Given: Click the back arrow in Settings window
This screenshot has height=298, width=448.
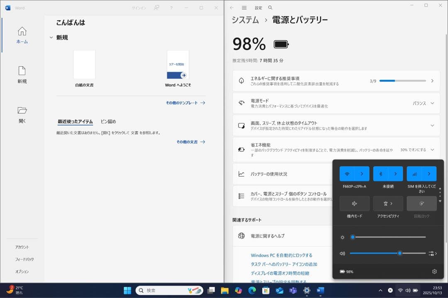Looking at the screenshot, I should [x=232, y=8].
